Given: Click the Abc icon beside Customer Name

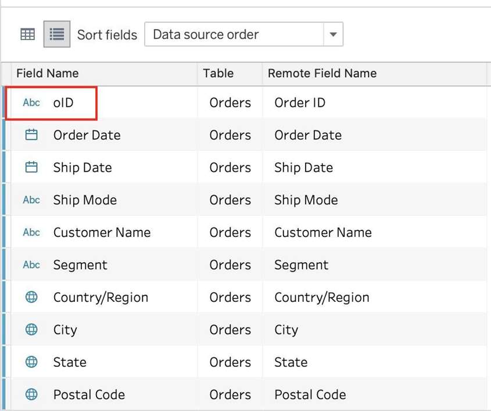Looking at the screenshot, I should click(31, 233).
